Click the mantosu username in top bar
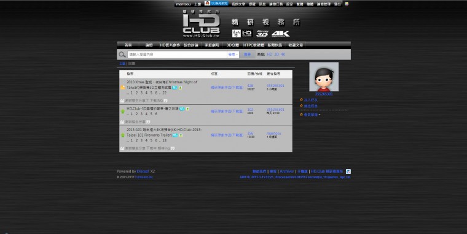This screenshot has height=234, width=467. point(183,4)
